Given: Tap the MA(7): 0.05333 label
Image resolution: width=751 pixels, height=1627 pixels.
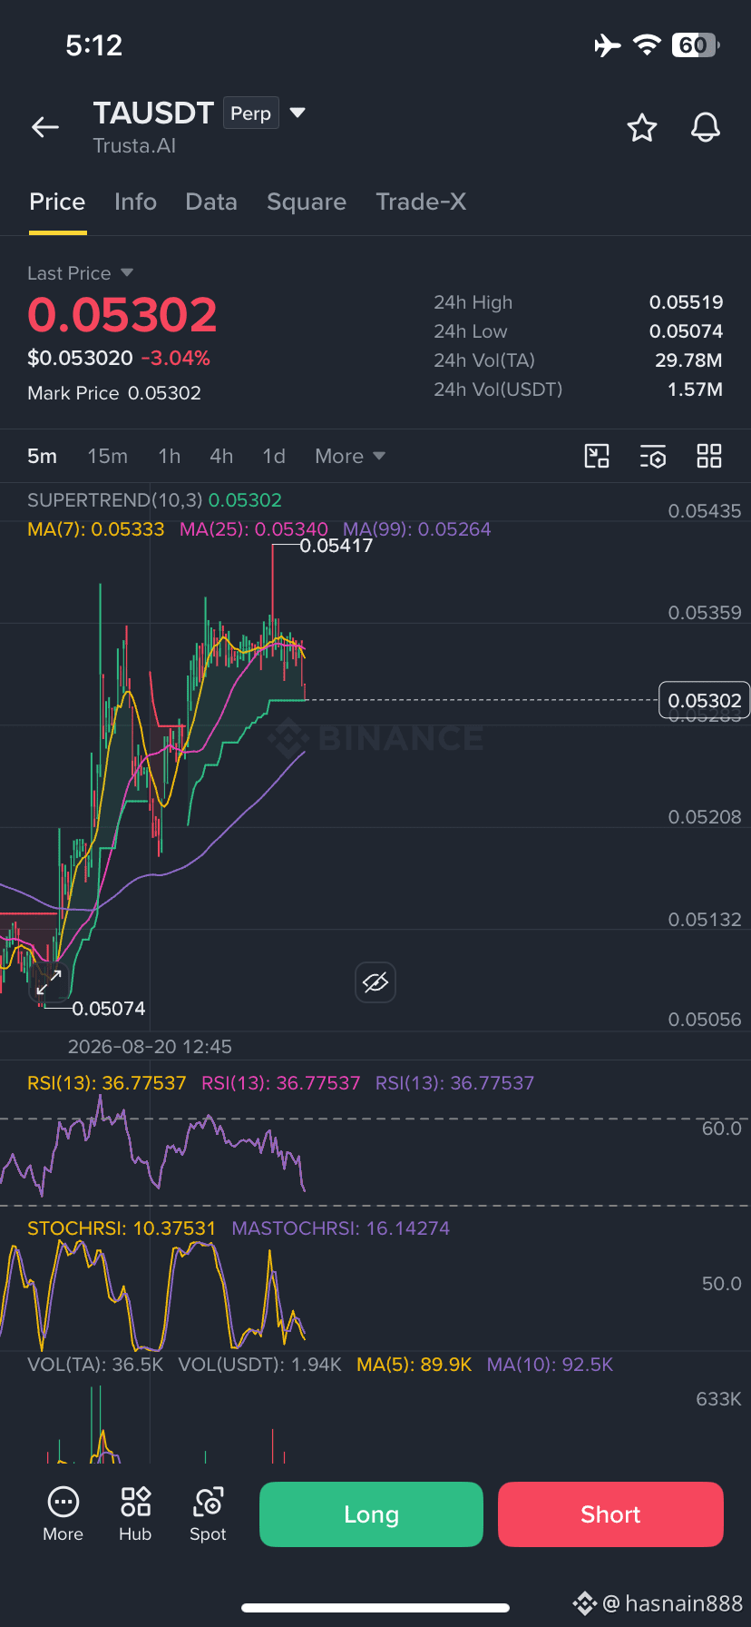Looking at the screenshot, I should (96, 528).
